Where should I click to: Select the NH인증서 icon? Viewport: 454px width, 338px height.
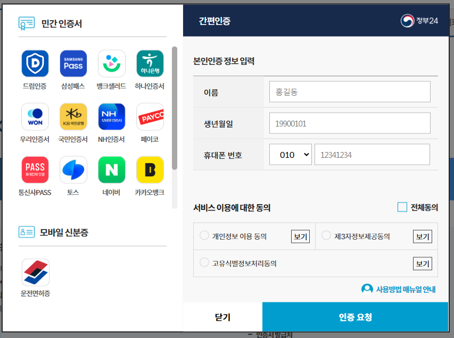click(x=111, y=116)
